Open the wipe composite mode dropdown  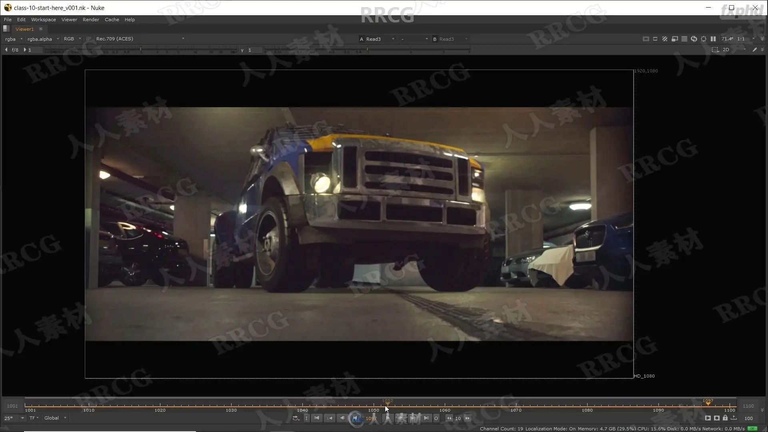coord(414,39)
